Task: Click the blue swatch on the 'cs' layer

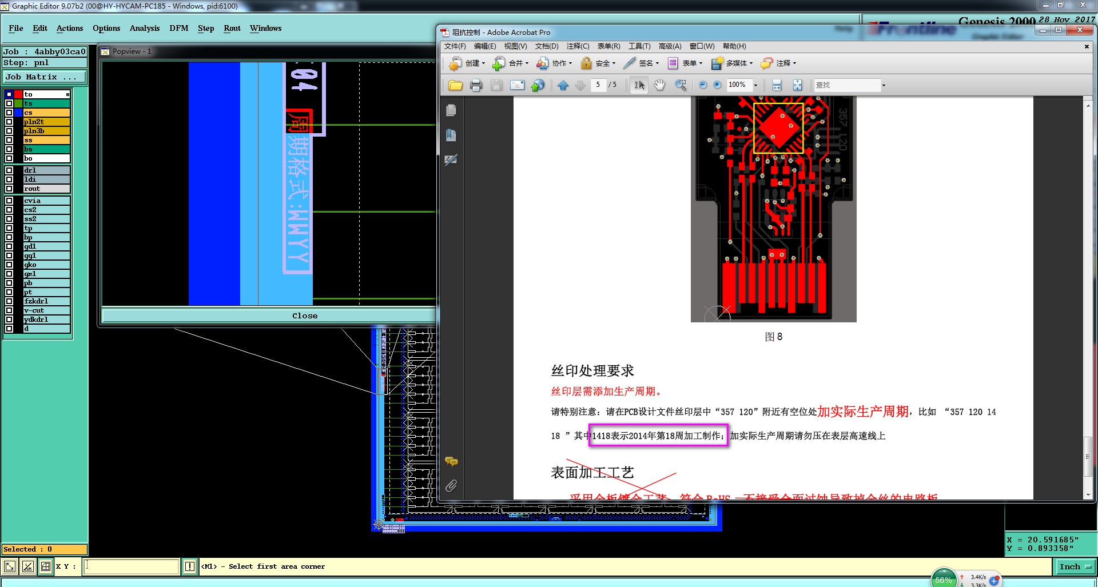Action: [19, 113]
